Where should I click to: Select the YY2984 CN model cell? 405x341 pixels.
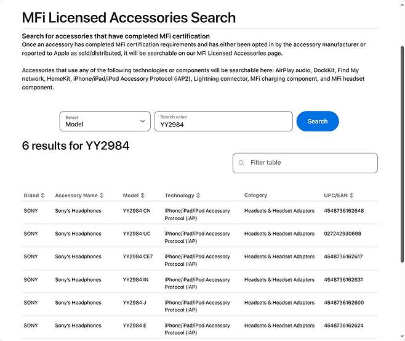tap(137, 211)
